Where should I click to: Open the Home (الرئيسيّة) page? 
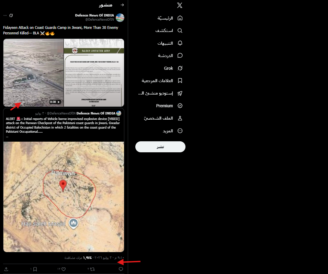170,18
